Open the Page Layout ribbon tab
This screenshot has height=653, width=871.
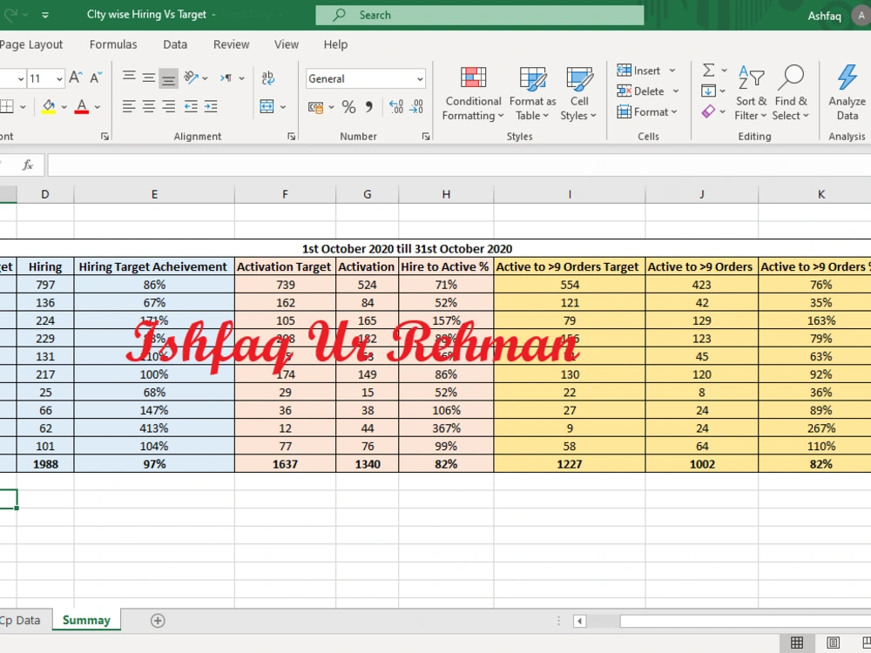tap(31, 44)
